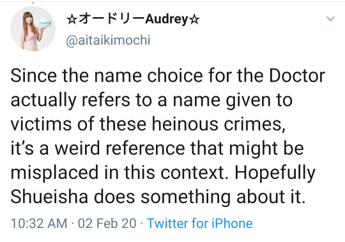This screenshot has width=345, height=242.
Task: Open the tweet options chevron menu
Action: pyautogui.click(x=330, y=18)
